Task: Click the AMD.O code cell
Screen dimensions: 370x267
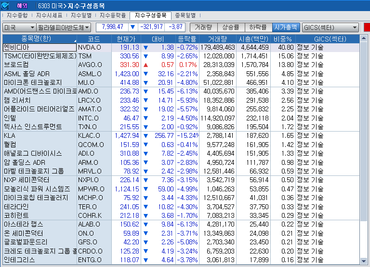Action: [94, 92]
